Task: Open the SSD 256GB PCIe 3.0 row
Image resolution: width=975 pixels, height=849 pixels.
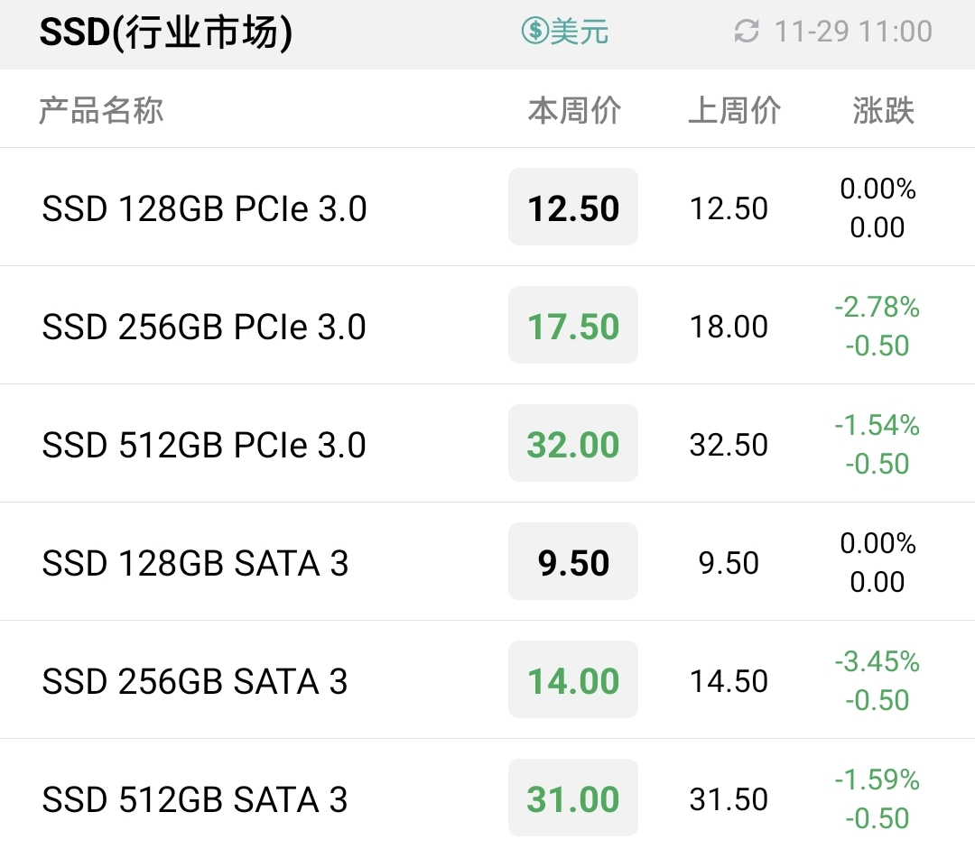Action: [x=487, y=325]
